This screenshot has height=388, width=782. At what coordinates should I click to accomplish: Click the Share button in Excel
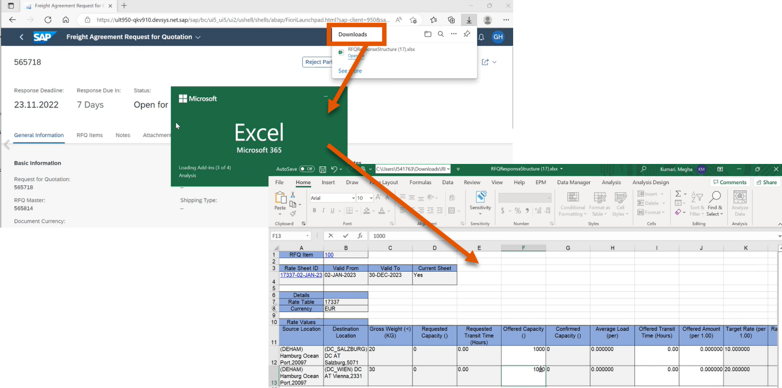pos(766,183)
